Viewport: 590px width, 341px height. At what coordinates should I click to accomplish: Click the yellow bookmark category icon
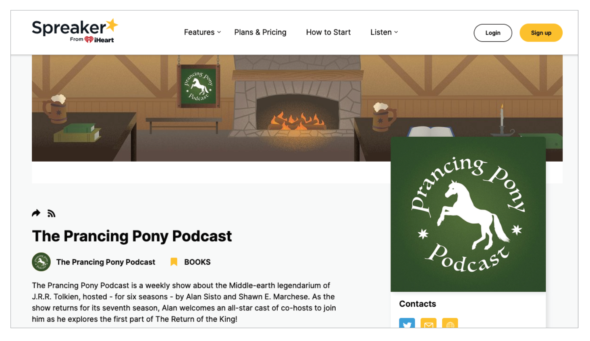[174, 262]
